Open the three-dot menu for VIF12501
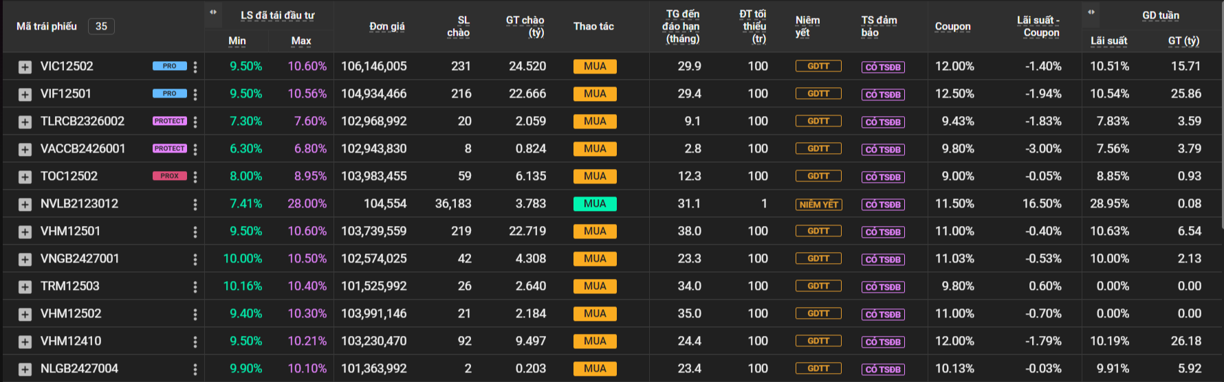 [195, 94]
